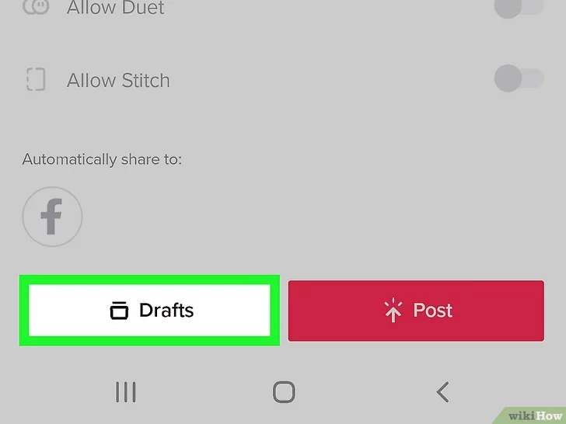Tap the Allow Duet smiley-faces icon
566x424 pixels.
pos(36,7)
